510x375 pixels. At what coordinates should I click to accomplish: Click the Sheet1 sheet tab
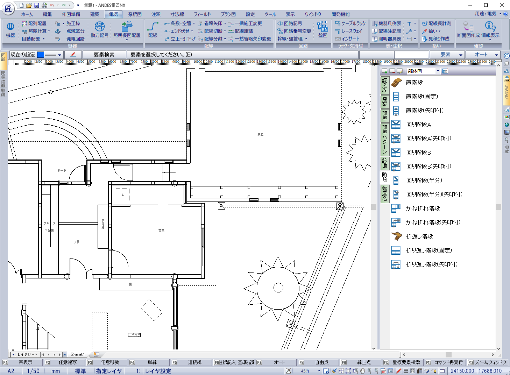tap(77, 354)
